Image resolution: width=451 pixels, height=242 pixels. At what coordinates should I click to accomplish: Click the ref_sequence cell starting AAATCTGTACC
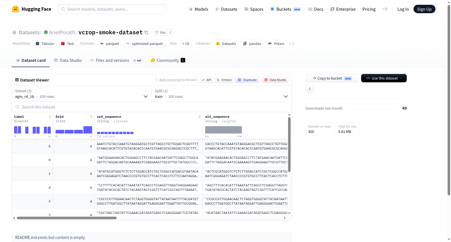149,146
